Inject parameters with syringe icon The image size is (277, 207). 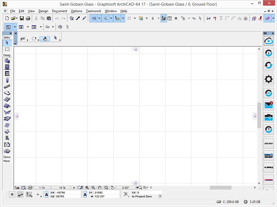(84, 18)
